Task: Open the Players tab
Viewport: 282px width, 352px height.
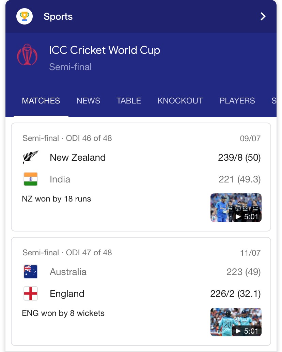Action: (x=237, y=101)
